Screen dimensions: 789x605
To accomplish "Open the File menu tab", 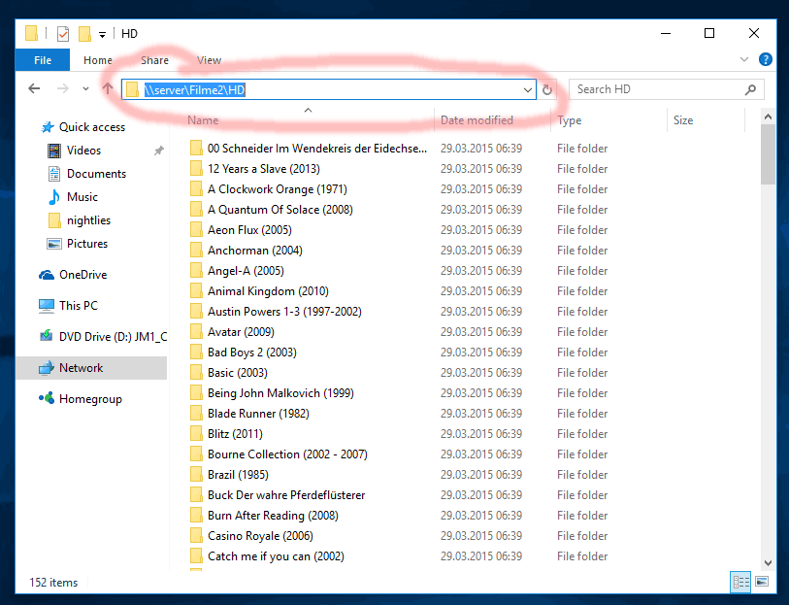I will [43, 60].
